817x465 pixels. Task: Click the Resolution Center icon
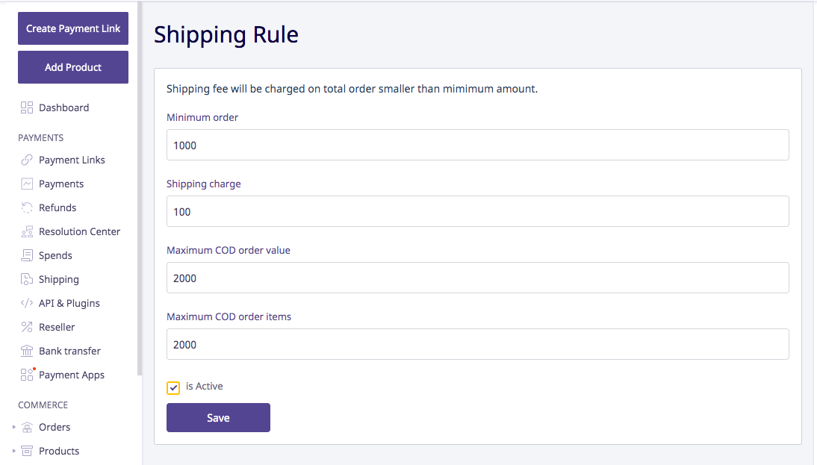(27, 231)
